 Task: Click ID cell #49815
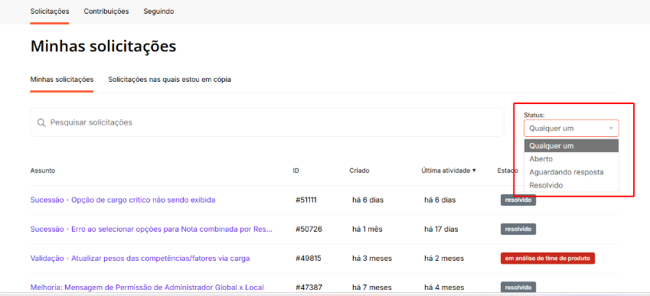309,259
